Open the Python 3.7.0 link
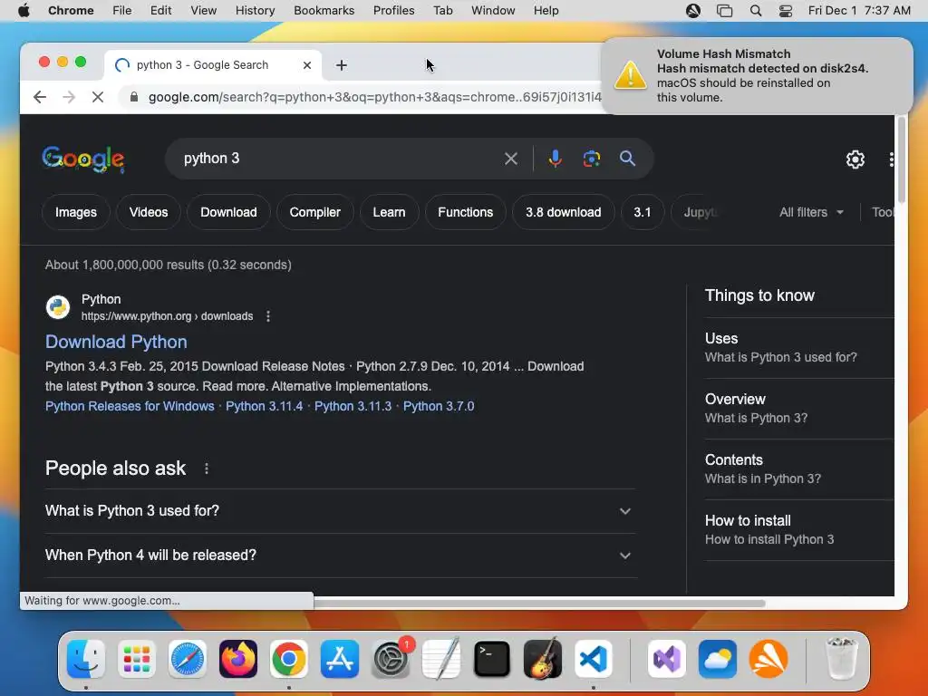The height and width of the screenshot is (696, 928). pos(439,406)
